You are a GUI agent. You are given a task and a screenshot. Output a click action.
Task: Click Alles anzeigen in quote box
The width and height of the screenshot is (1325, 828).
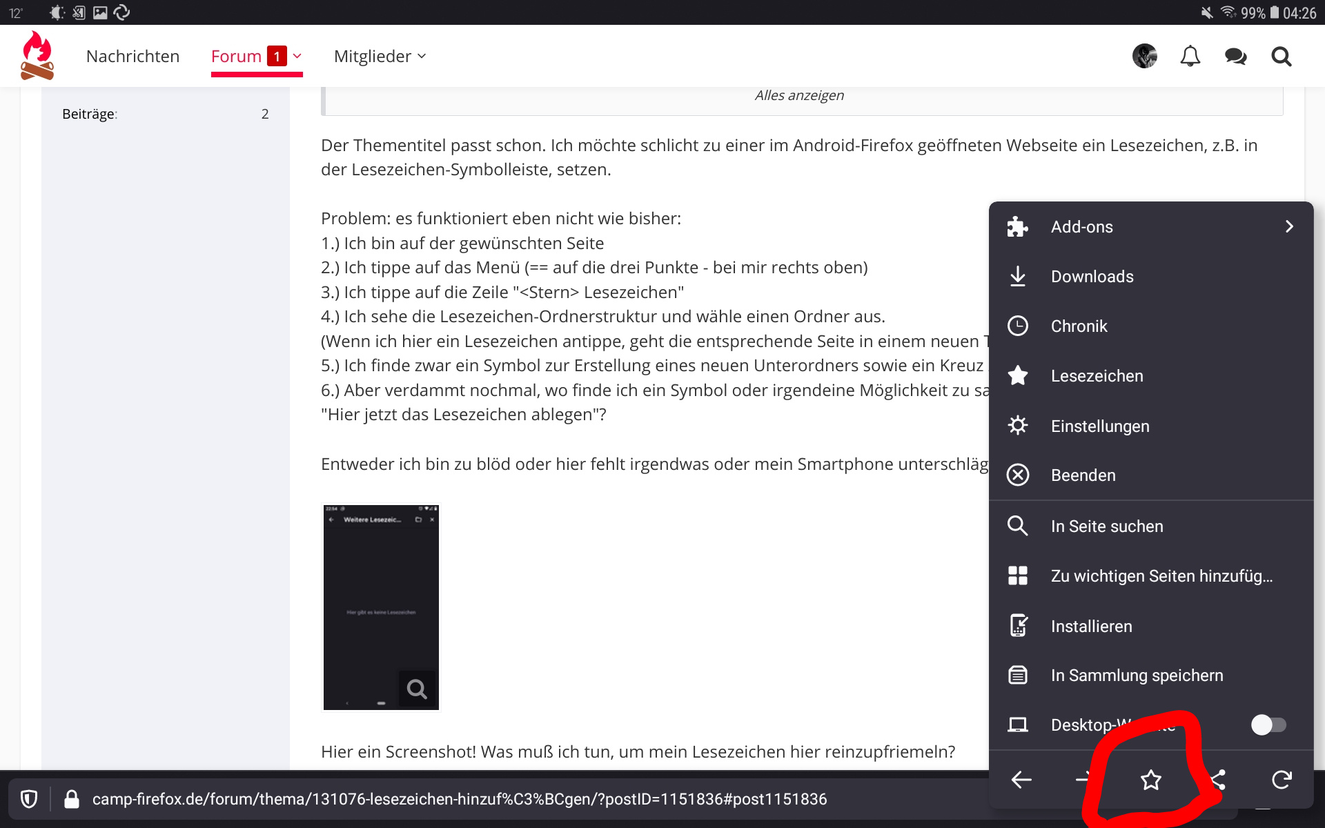pos(799,95)
